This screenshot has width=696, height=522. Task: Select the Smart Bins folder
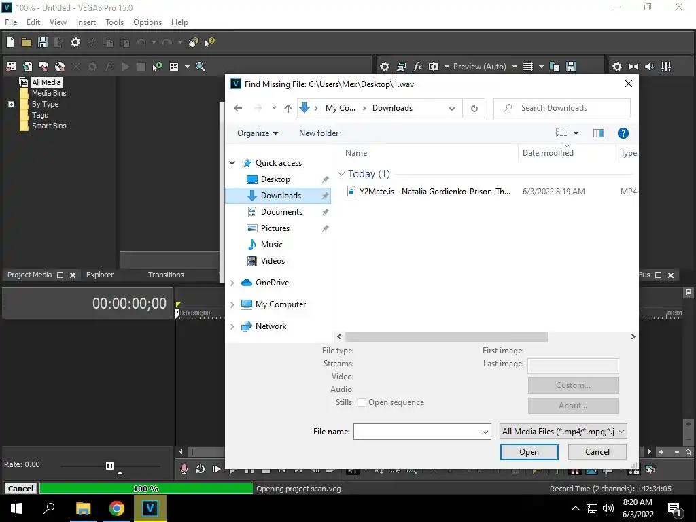click(x=49, y=126)
